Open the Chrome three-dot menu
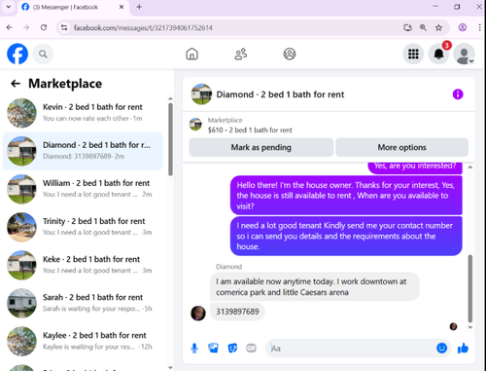Image resolution: width=486 pixels, height=371 pixels. coord(479,27)
